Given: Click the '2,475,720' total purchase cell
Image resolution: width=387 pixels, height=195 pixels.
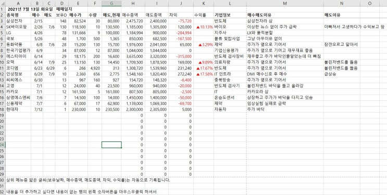Looking at the screenshot, I should 133,21.
